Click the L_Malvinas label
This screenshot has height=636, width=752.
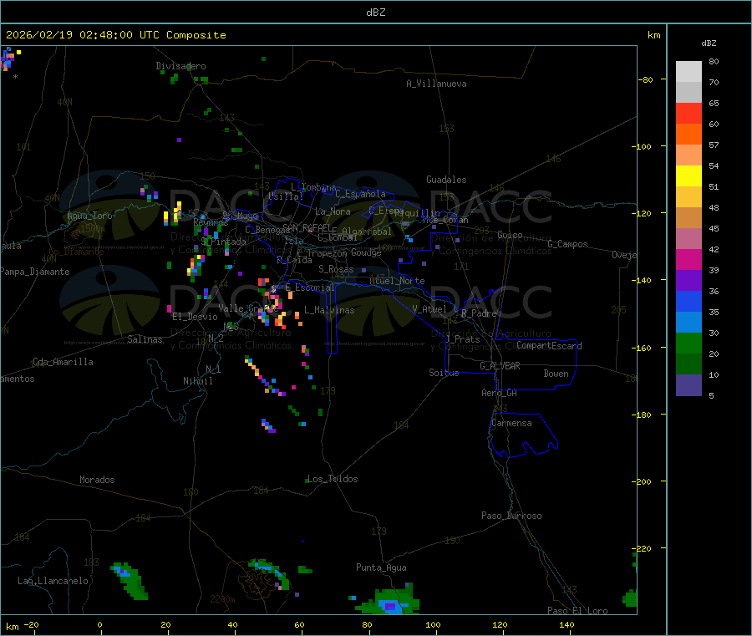[329, 310]
